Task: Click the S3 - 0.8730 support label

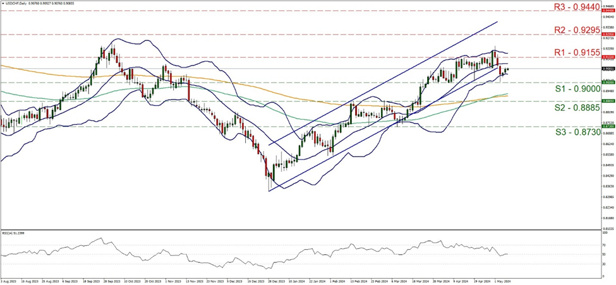Action: (x=578, y=132)
